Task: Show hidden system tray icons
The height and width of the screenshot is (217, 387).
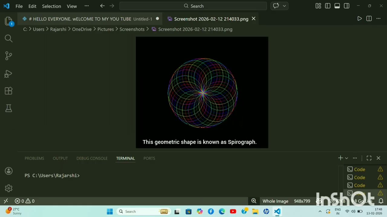Action: [x=320, y=211]
